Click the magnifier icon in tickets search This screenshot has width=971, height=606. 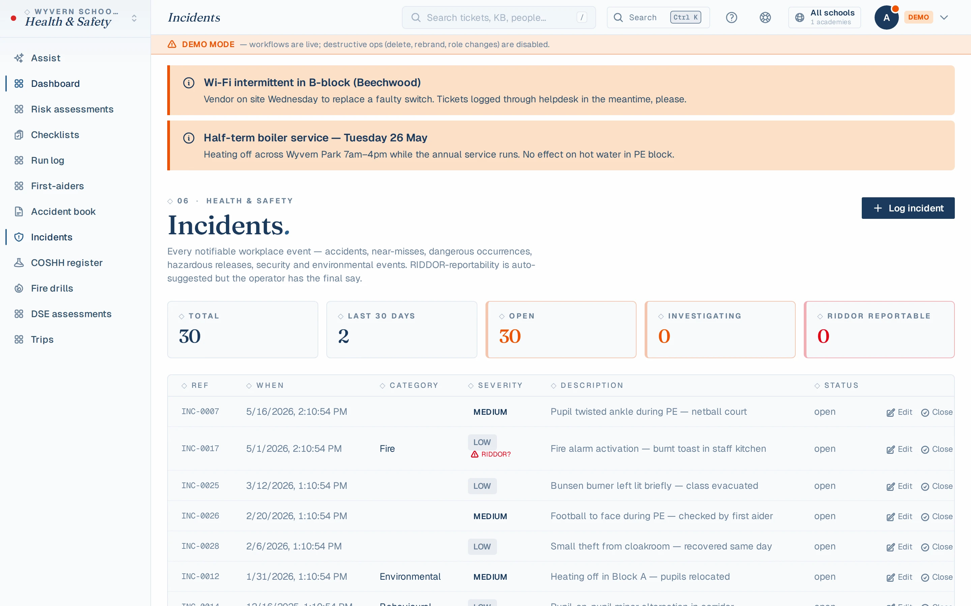416,18
